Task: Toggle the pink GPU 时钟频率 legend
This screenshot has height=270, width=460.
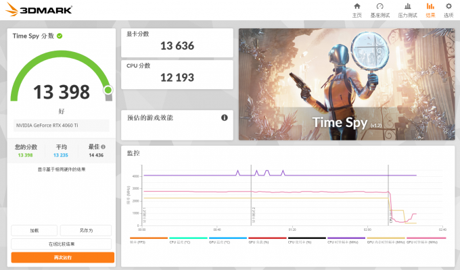Action: (426, 240)
